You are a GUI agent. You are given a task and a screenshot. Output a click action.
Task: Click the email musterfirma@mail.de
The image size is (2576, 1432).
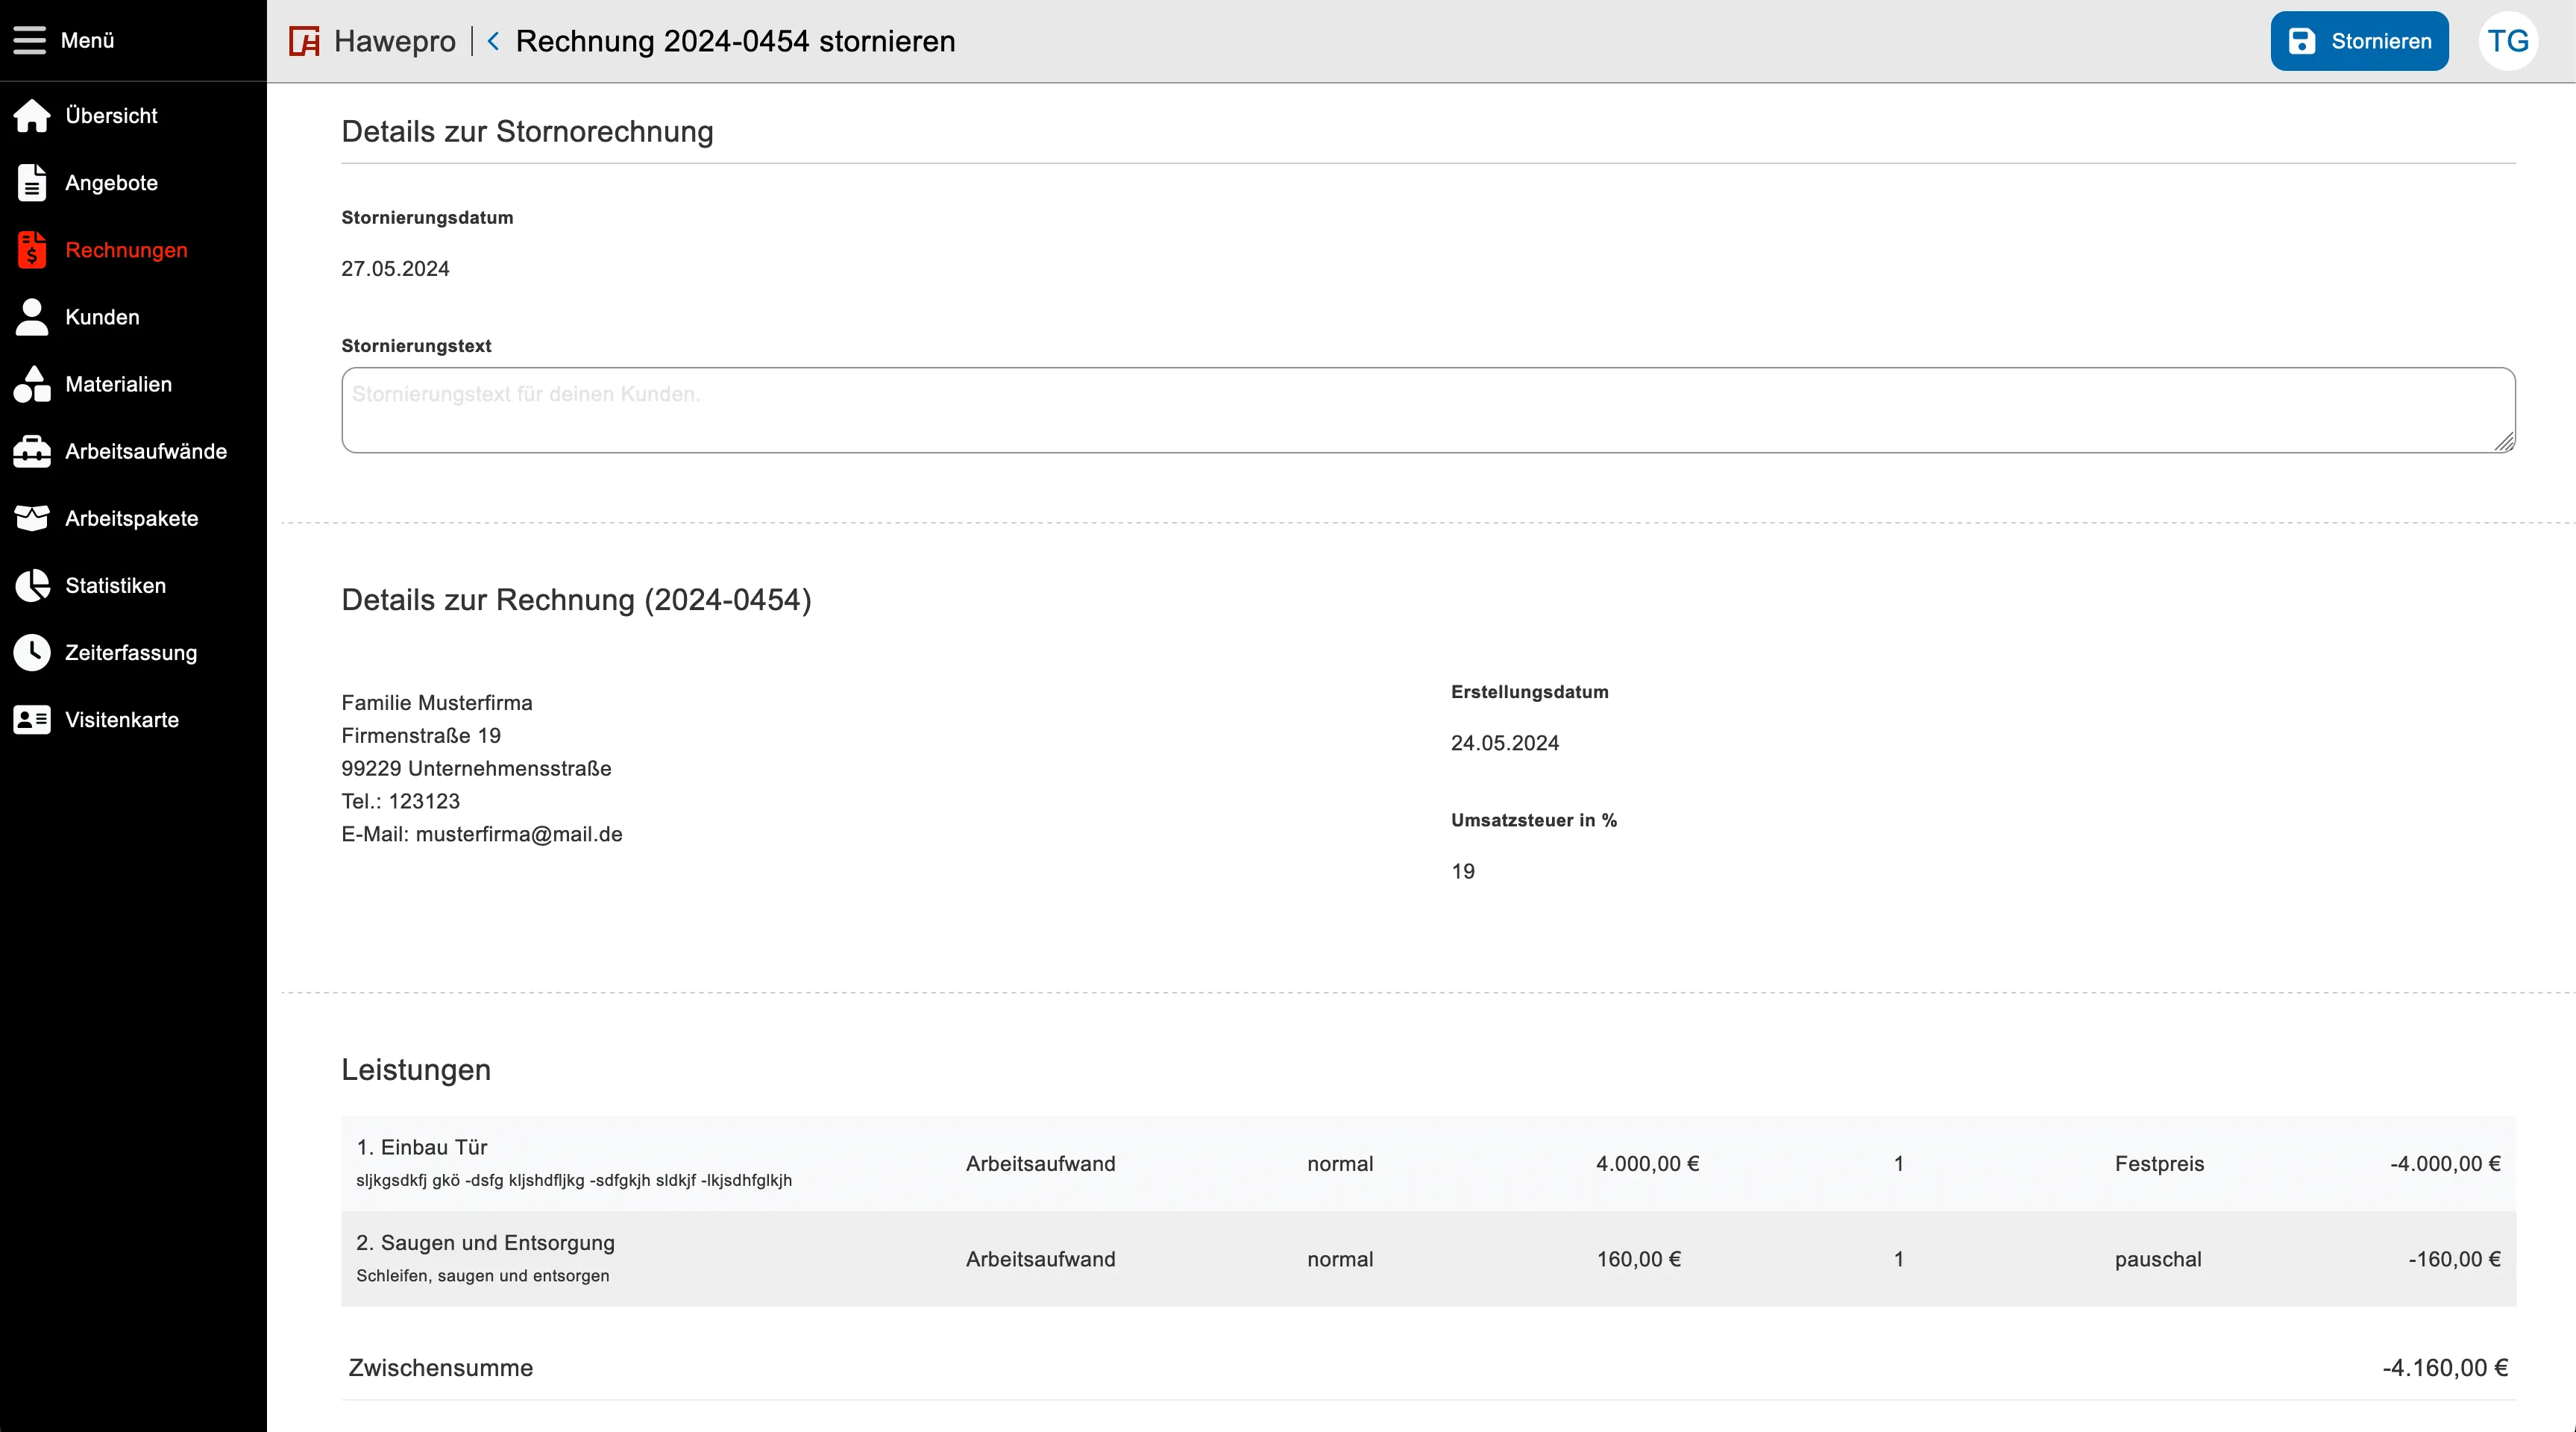[x=519, y=834]
